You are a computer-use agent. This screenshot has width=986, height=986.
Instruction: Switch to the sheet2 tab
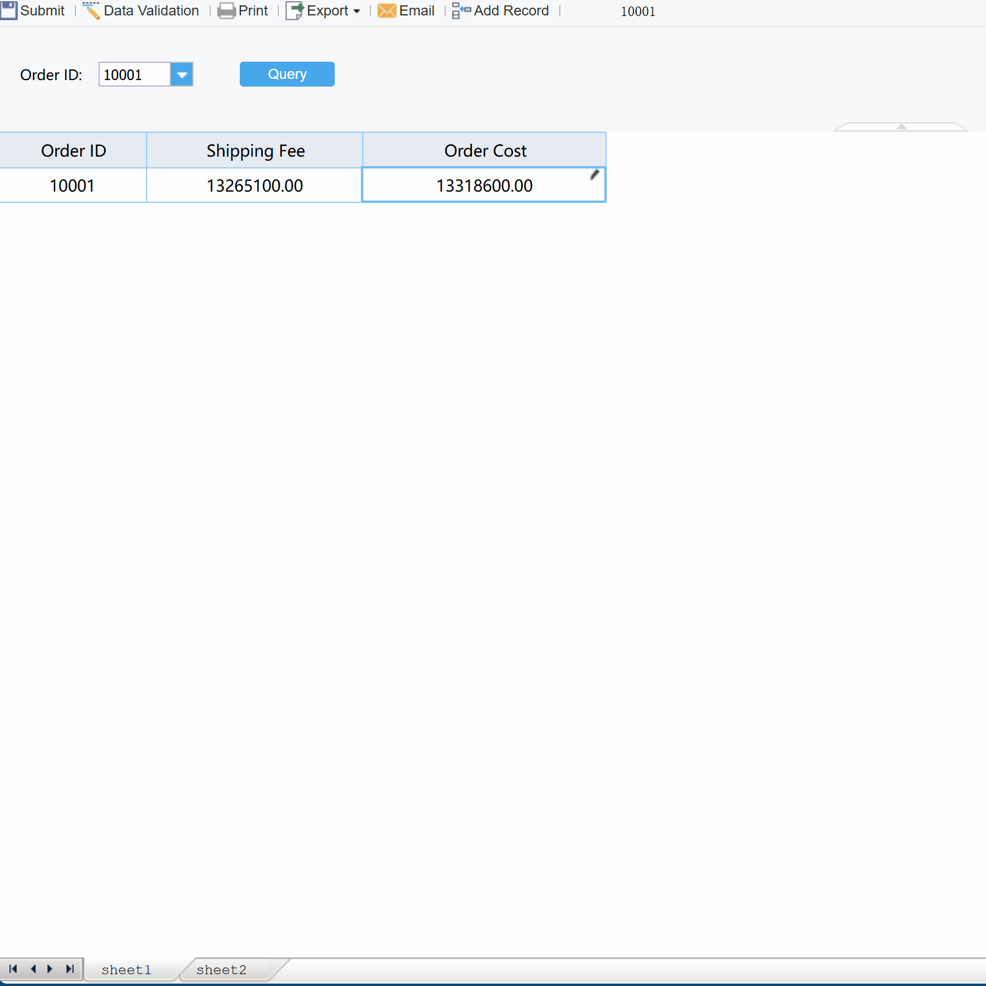221,969
